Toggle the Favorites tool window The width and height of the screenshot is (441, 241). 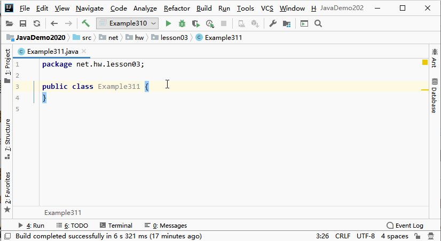click(x=7, y=192)
